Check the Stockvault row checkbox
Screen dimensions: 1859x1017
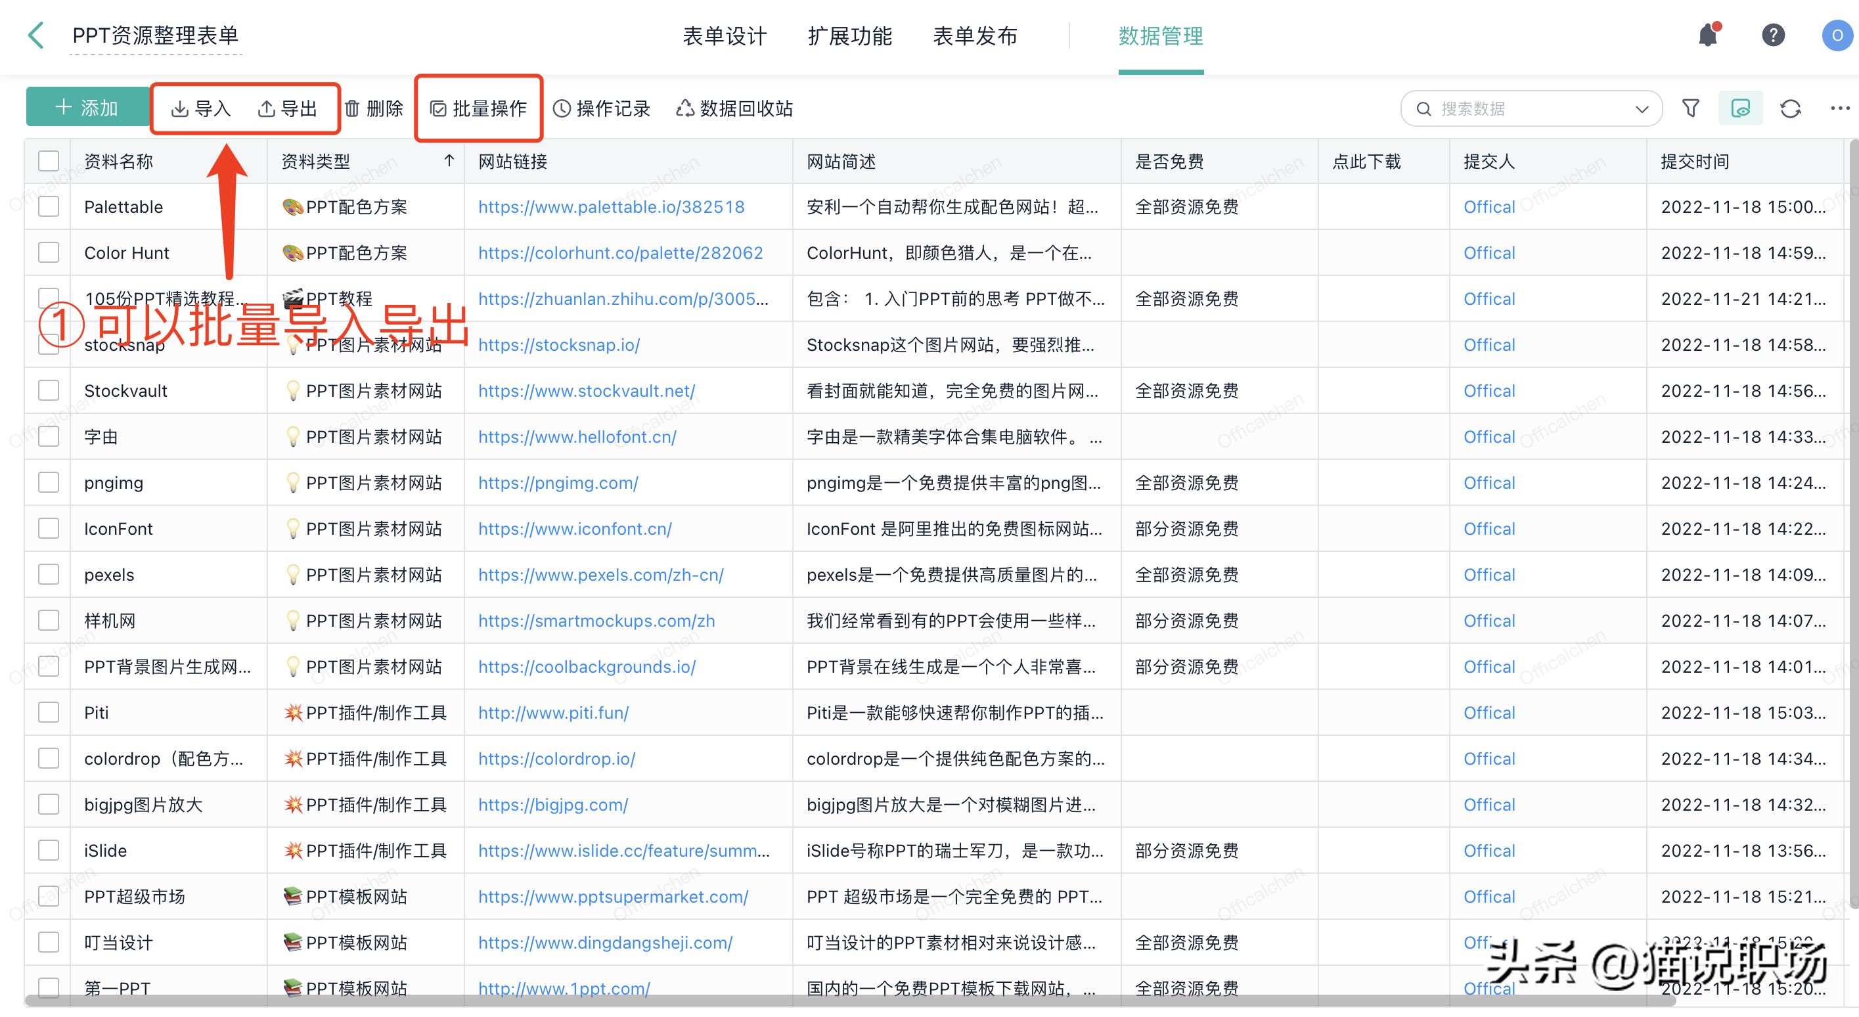pyautogui.click(x=49, y=390)
